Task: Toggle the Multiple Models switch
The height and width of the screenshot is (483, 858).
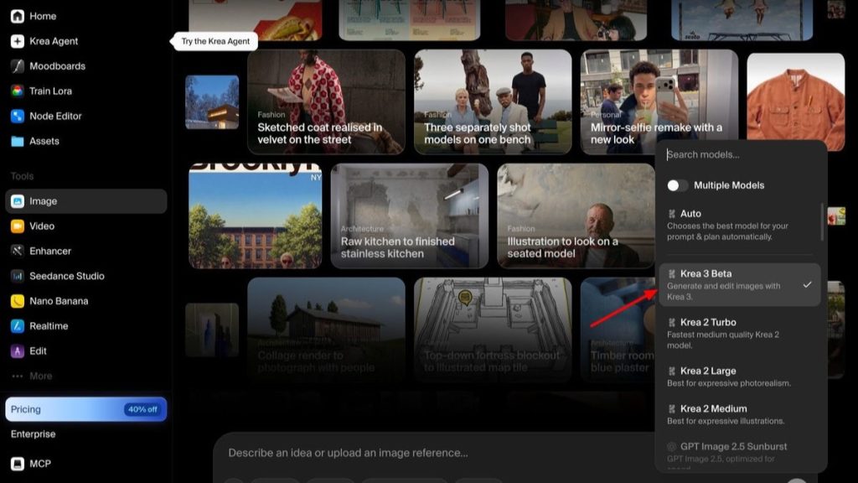Action: point(677,185)
